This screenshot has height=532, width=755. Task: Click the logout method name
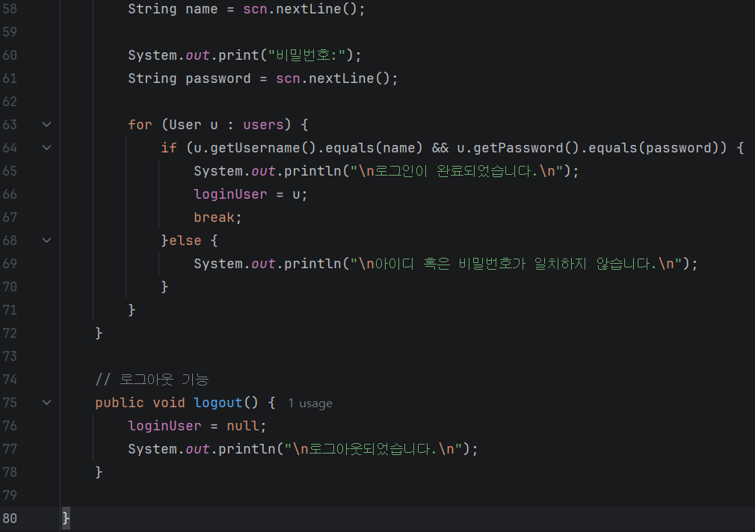pos(218,403)
